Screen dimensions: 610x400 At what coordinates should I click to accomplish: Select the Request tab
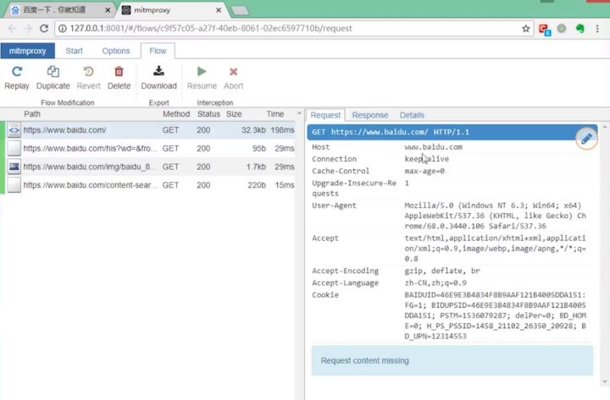tap(325, 115)
